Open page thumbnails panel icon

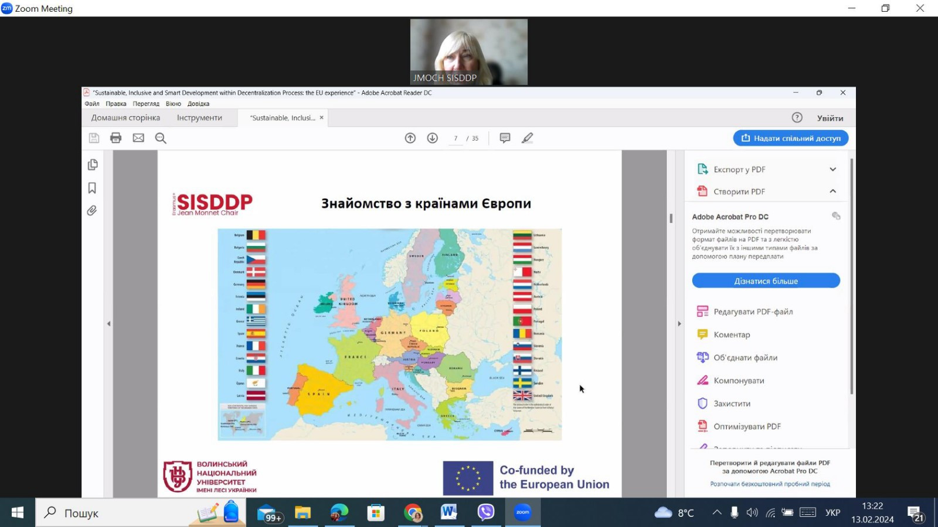click(x=93, y=165)
